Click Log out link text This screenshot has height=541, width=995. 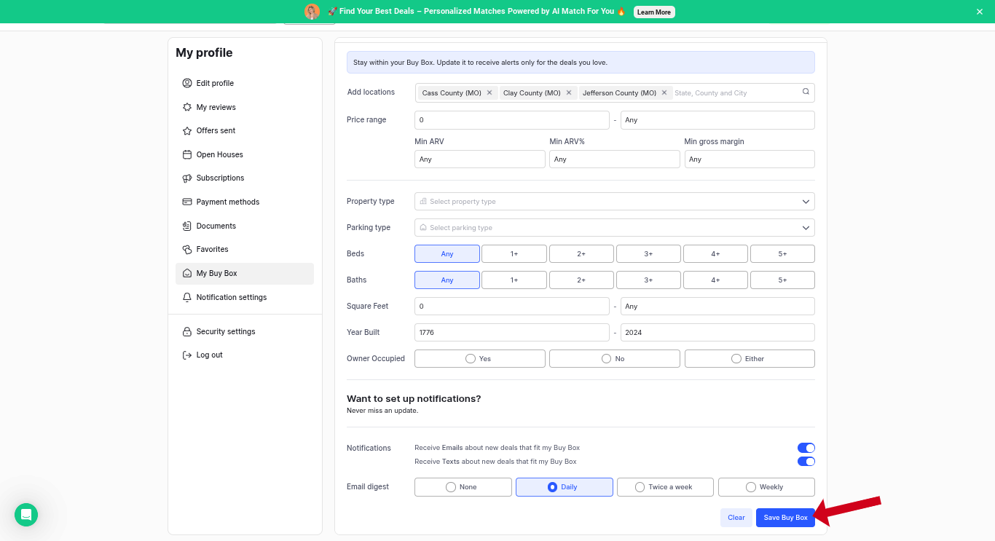(210, 355)
